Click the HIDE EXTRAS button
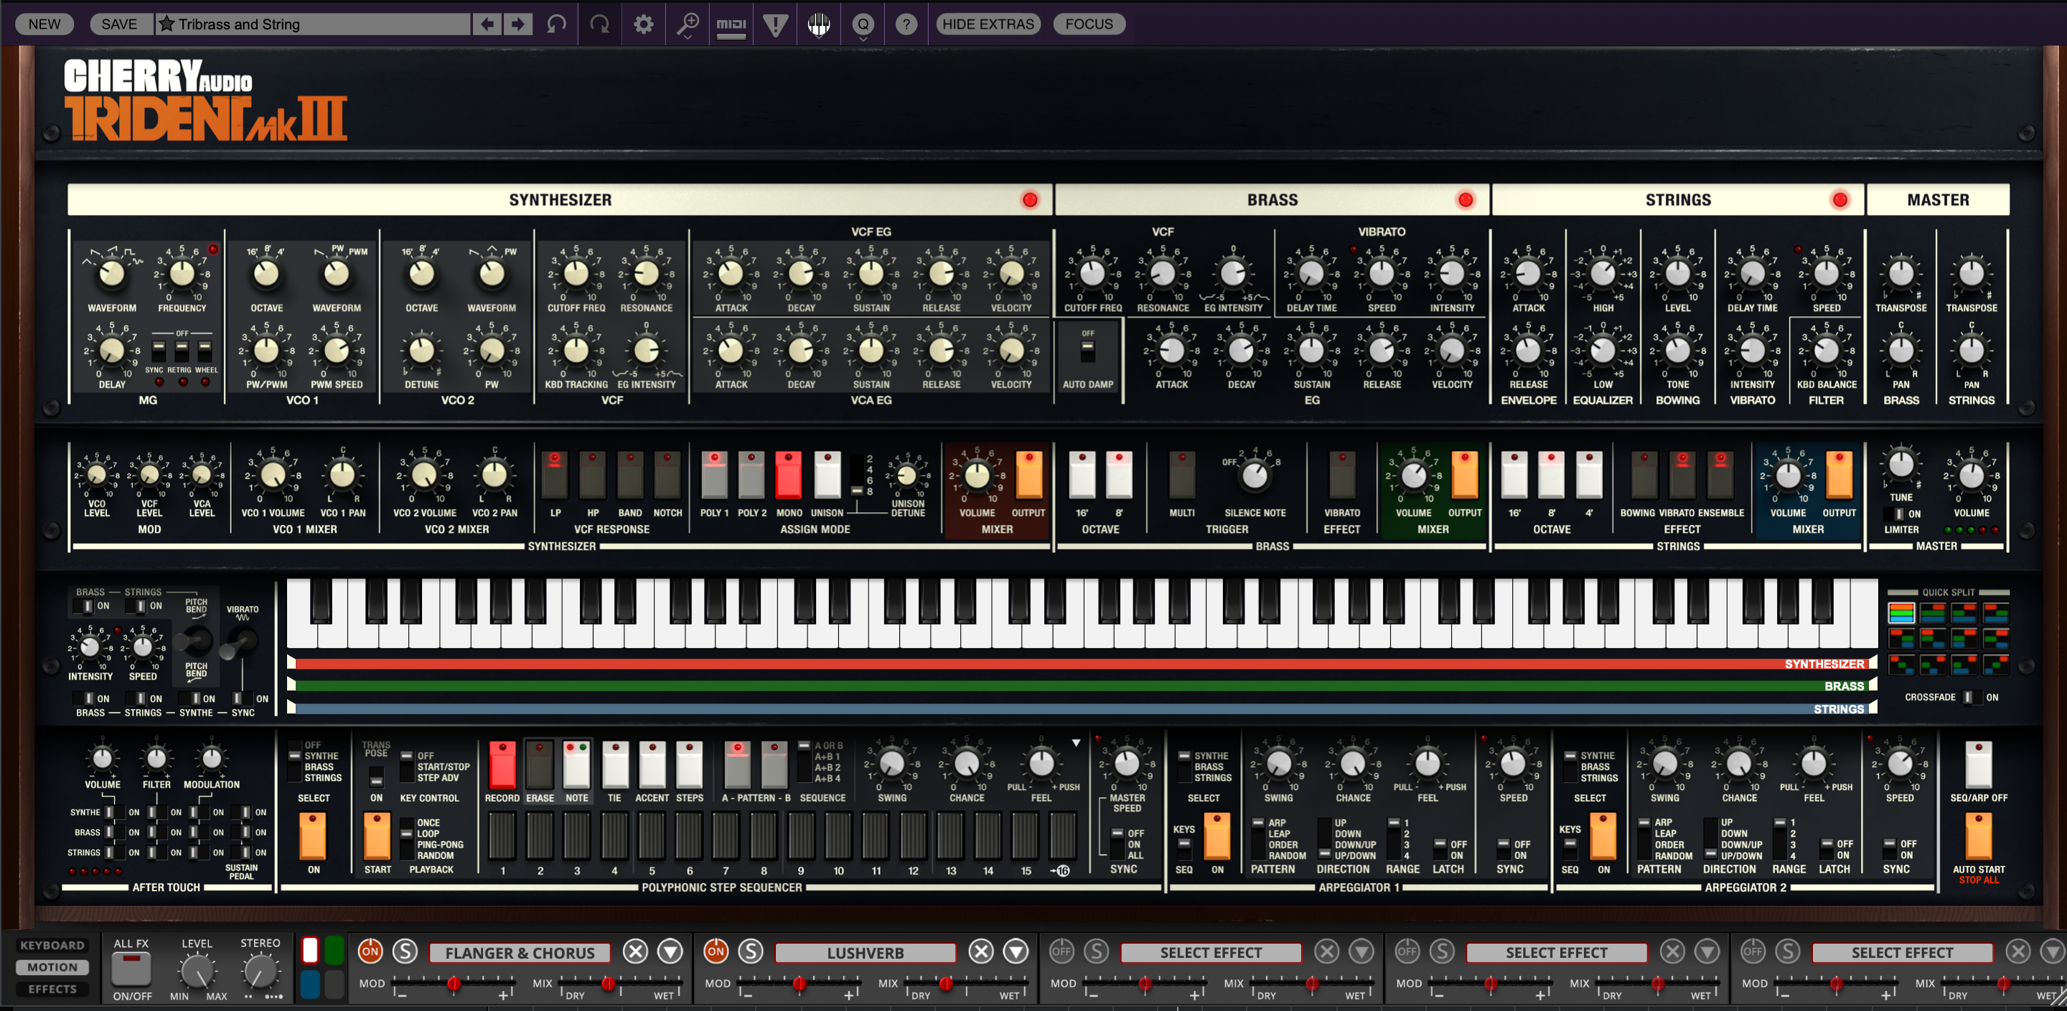The height and width of the screenshot is (1011, 2067). click(x=987, y=24)
